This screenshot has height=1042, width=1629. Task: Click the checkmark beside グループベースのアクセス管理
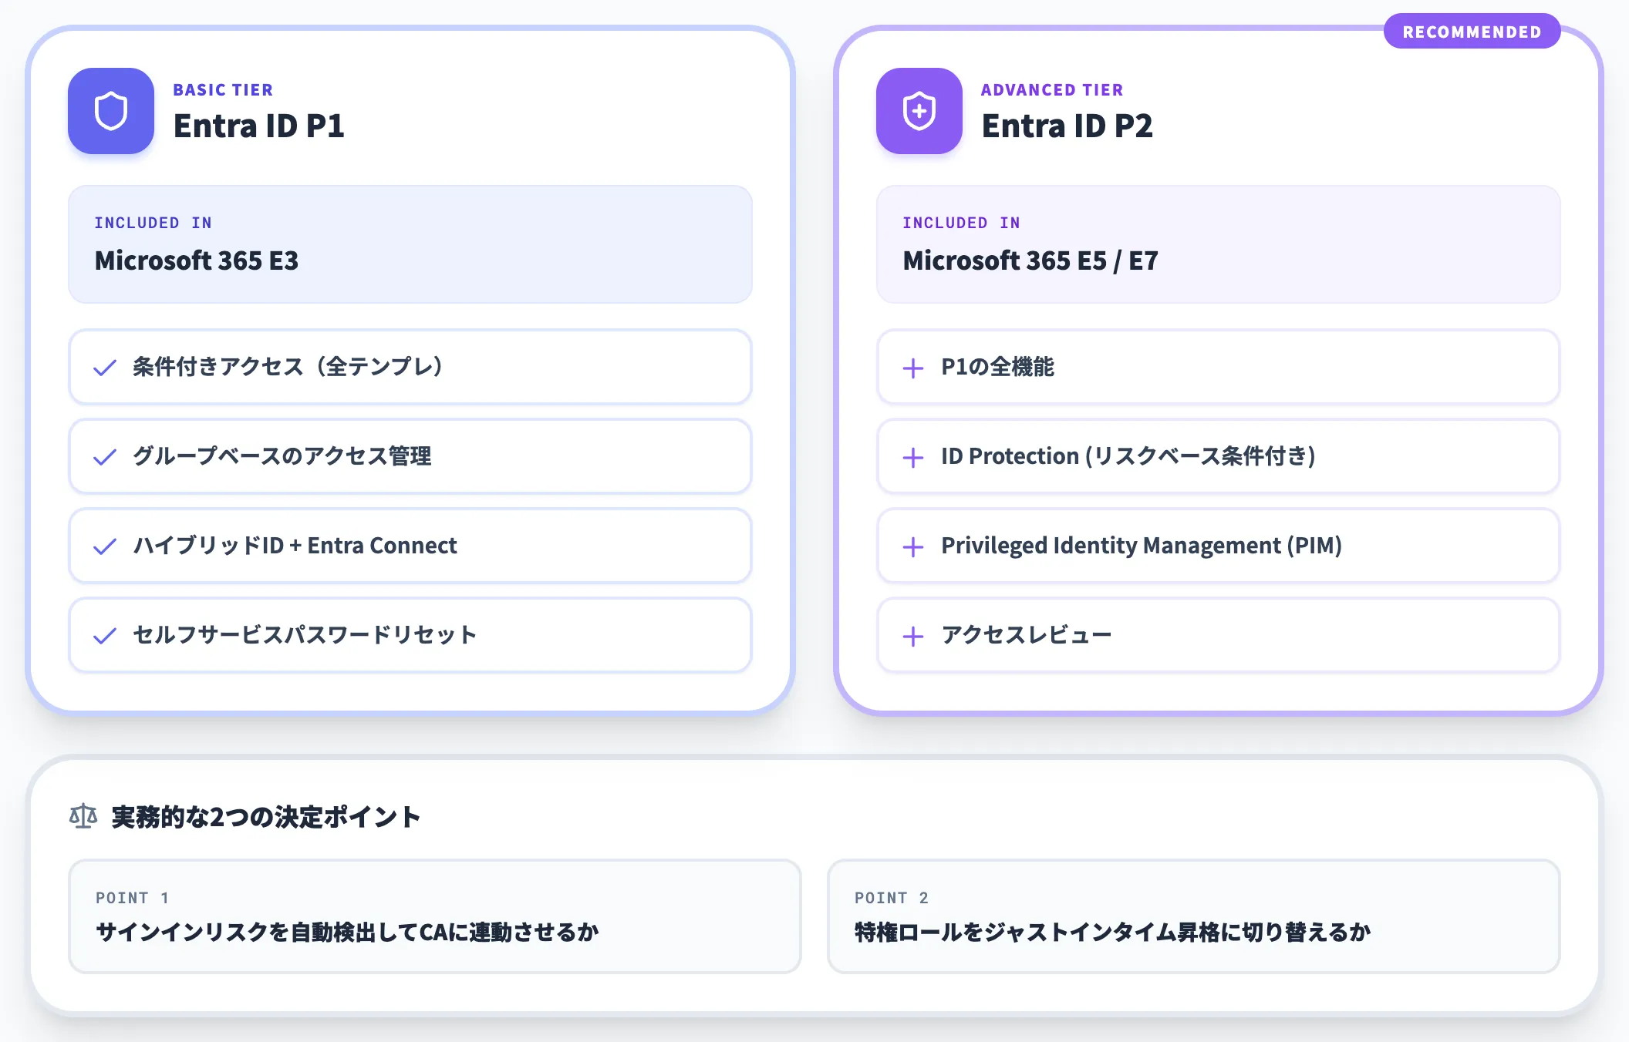pyautogui.click(x=105, y=457)
